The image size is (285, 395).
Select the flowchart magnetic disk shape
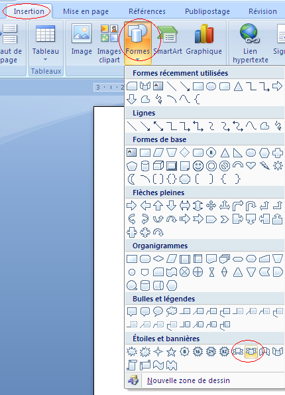(145, 285)
